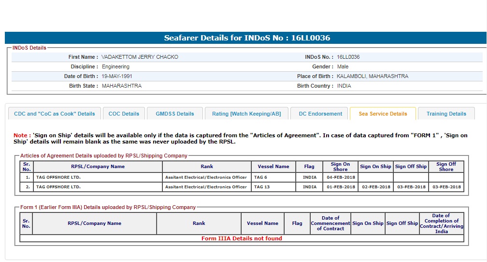The width and height of the screenshot is (487, 262).
Task: Click the Sea Service Details tab
Action: tap(383, 114)
